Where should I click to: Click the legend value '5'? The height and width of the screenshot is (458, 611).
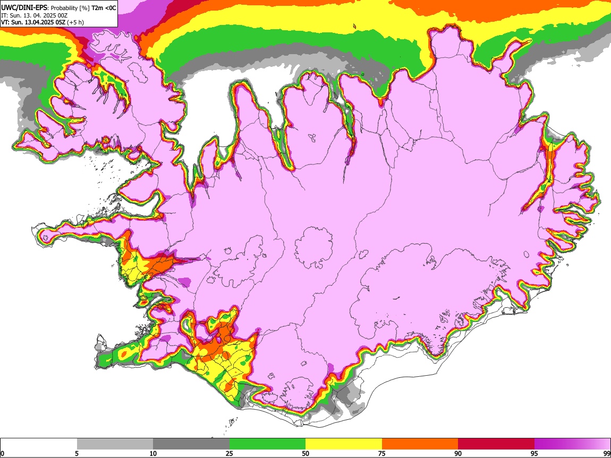point(77,453)
